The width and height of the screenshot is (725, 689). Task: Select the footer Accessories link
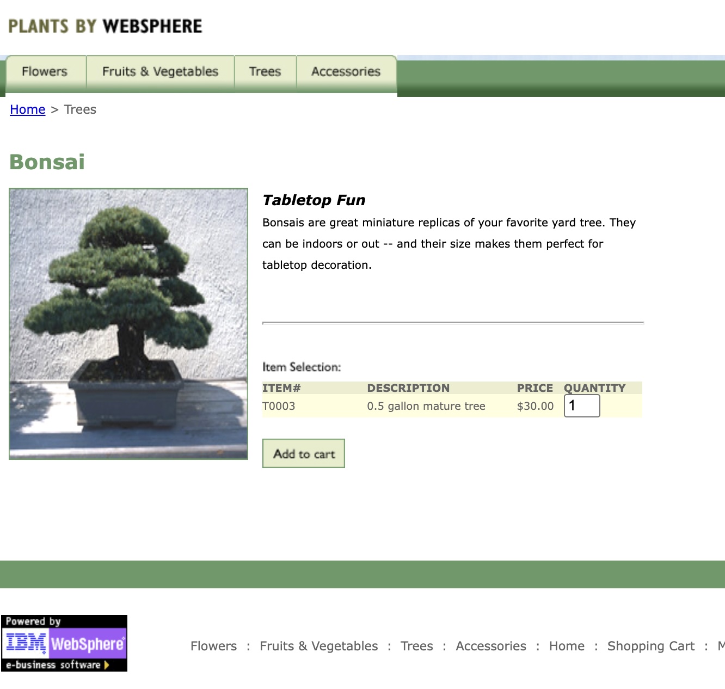coord(490,646)
